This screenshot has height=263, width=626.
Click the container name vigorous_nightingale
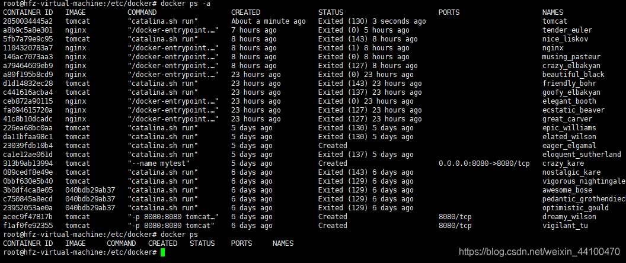584,181
